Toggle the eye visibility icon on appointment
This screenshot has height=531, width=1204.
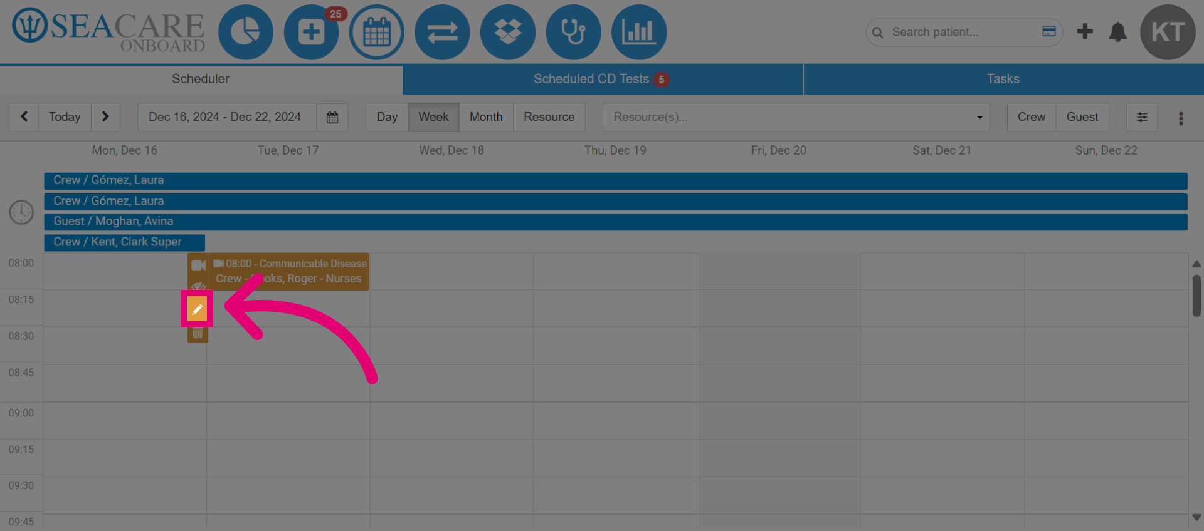pos(198,286)
